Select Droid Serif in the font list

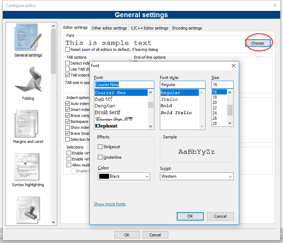107,112
